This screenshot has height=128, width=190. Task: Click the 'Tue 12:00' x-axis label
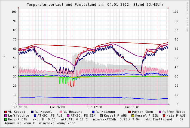(94, 107)
